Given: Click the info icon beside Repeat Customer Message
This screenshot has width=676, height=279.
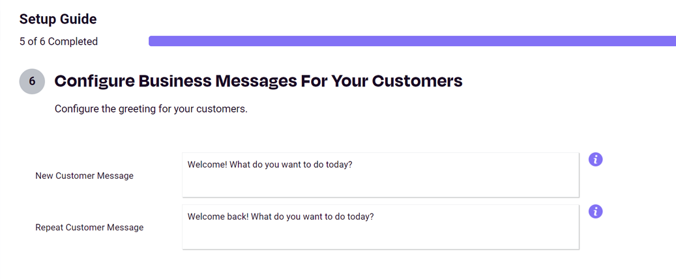Looking at the screenshot, I should pyautogui.click(x=595, y=211).
